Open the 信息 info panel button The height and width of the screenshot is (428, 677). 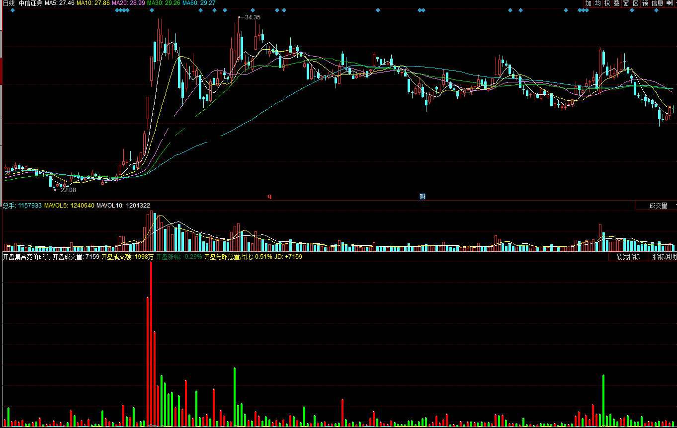(x=658, y=3)
